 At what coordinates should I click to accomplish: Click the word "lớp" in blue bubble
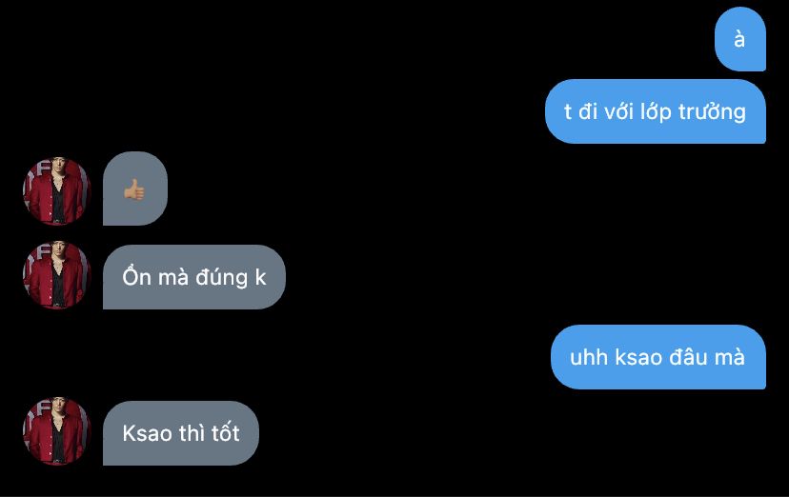(656, 112)
